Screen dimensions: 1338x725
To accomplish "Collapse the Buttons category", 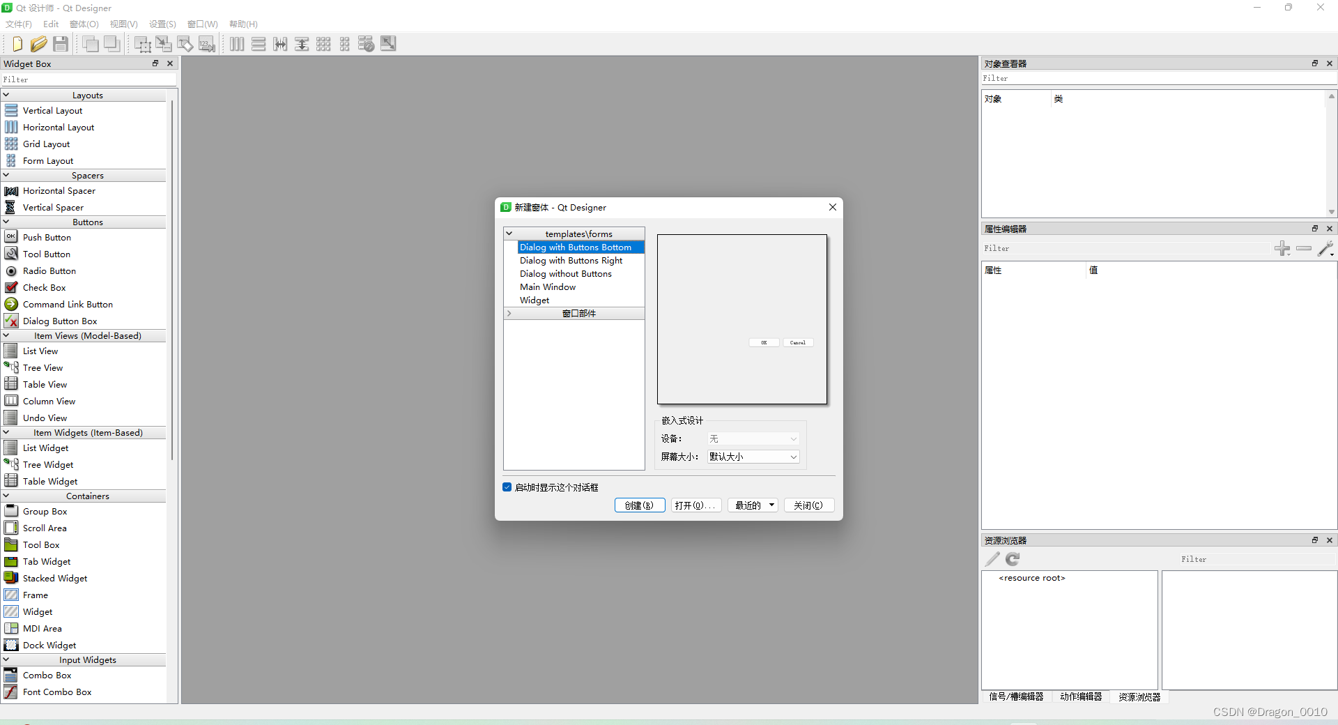I will 6,222.
